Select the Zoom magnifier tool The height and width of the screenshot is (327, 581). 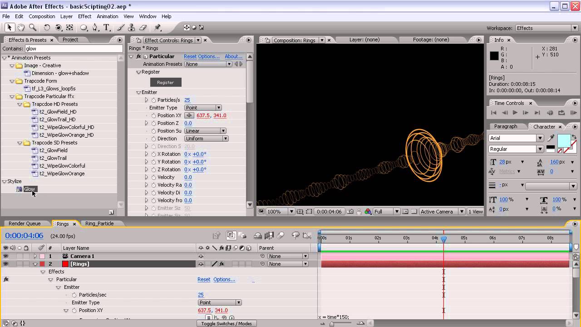(x=33, y=28)
